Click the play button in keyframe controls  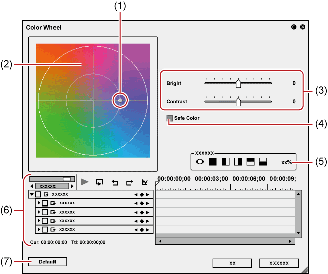pyautogui.click(x=85, y=182)
